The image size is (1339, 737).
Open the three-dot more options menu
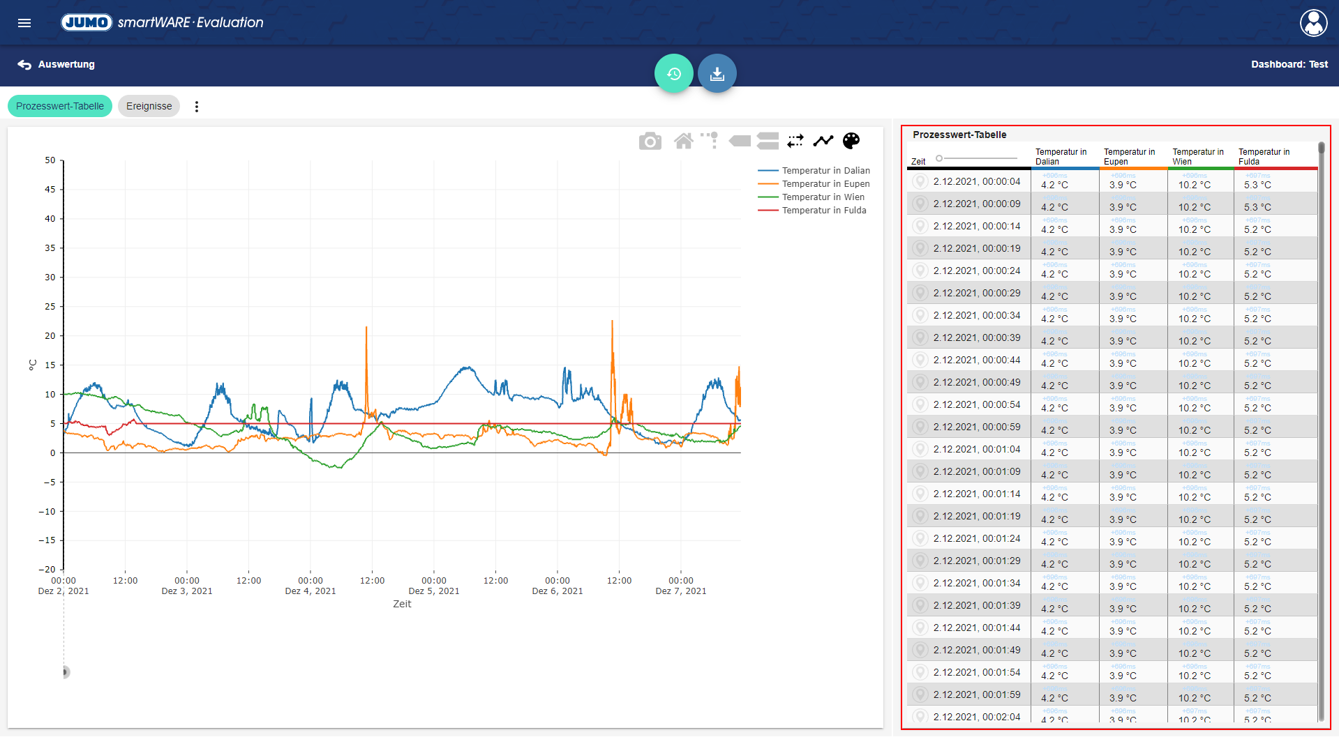pyautogui.click(x=197, y=107)
